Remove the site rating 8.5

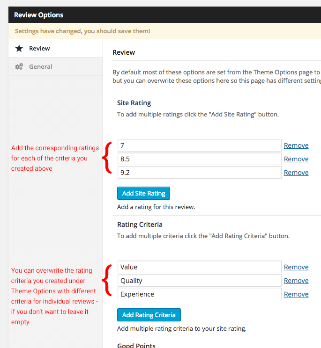pyautogui.click(x=296, y=159)
